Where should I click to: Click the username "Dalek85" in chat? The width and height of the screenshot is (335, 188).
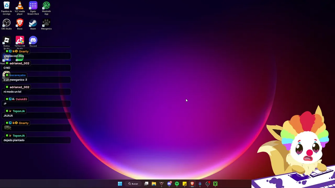21,99
